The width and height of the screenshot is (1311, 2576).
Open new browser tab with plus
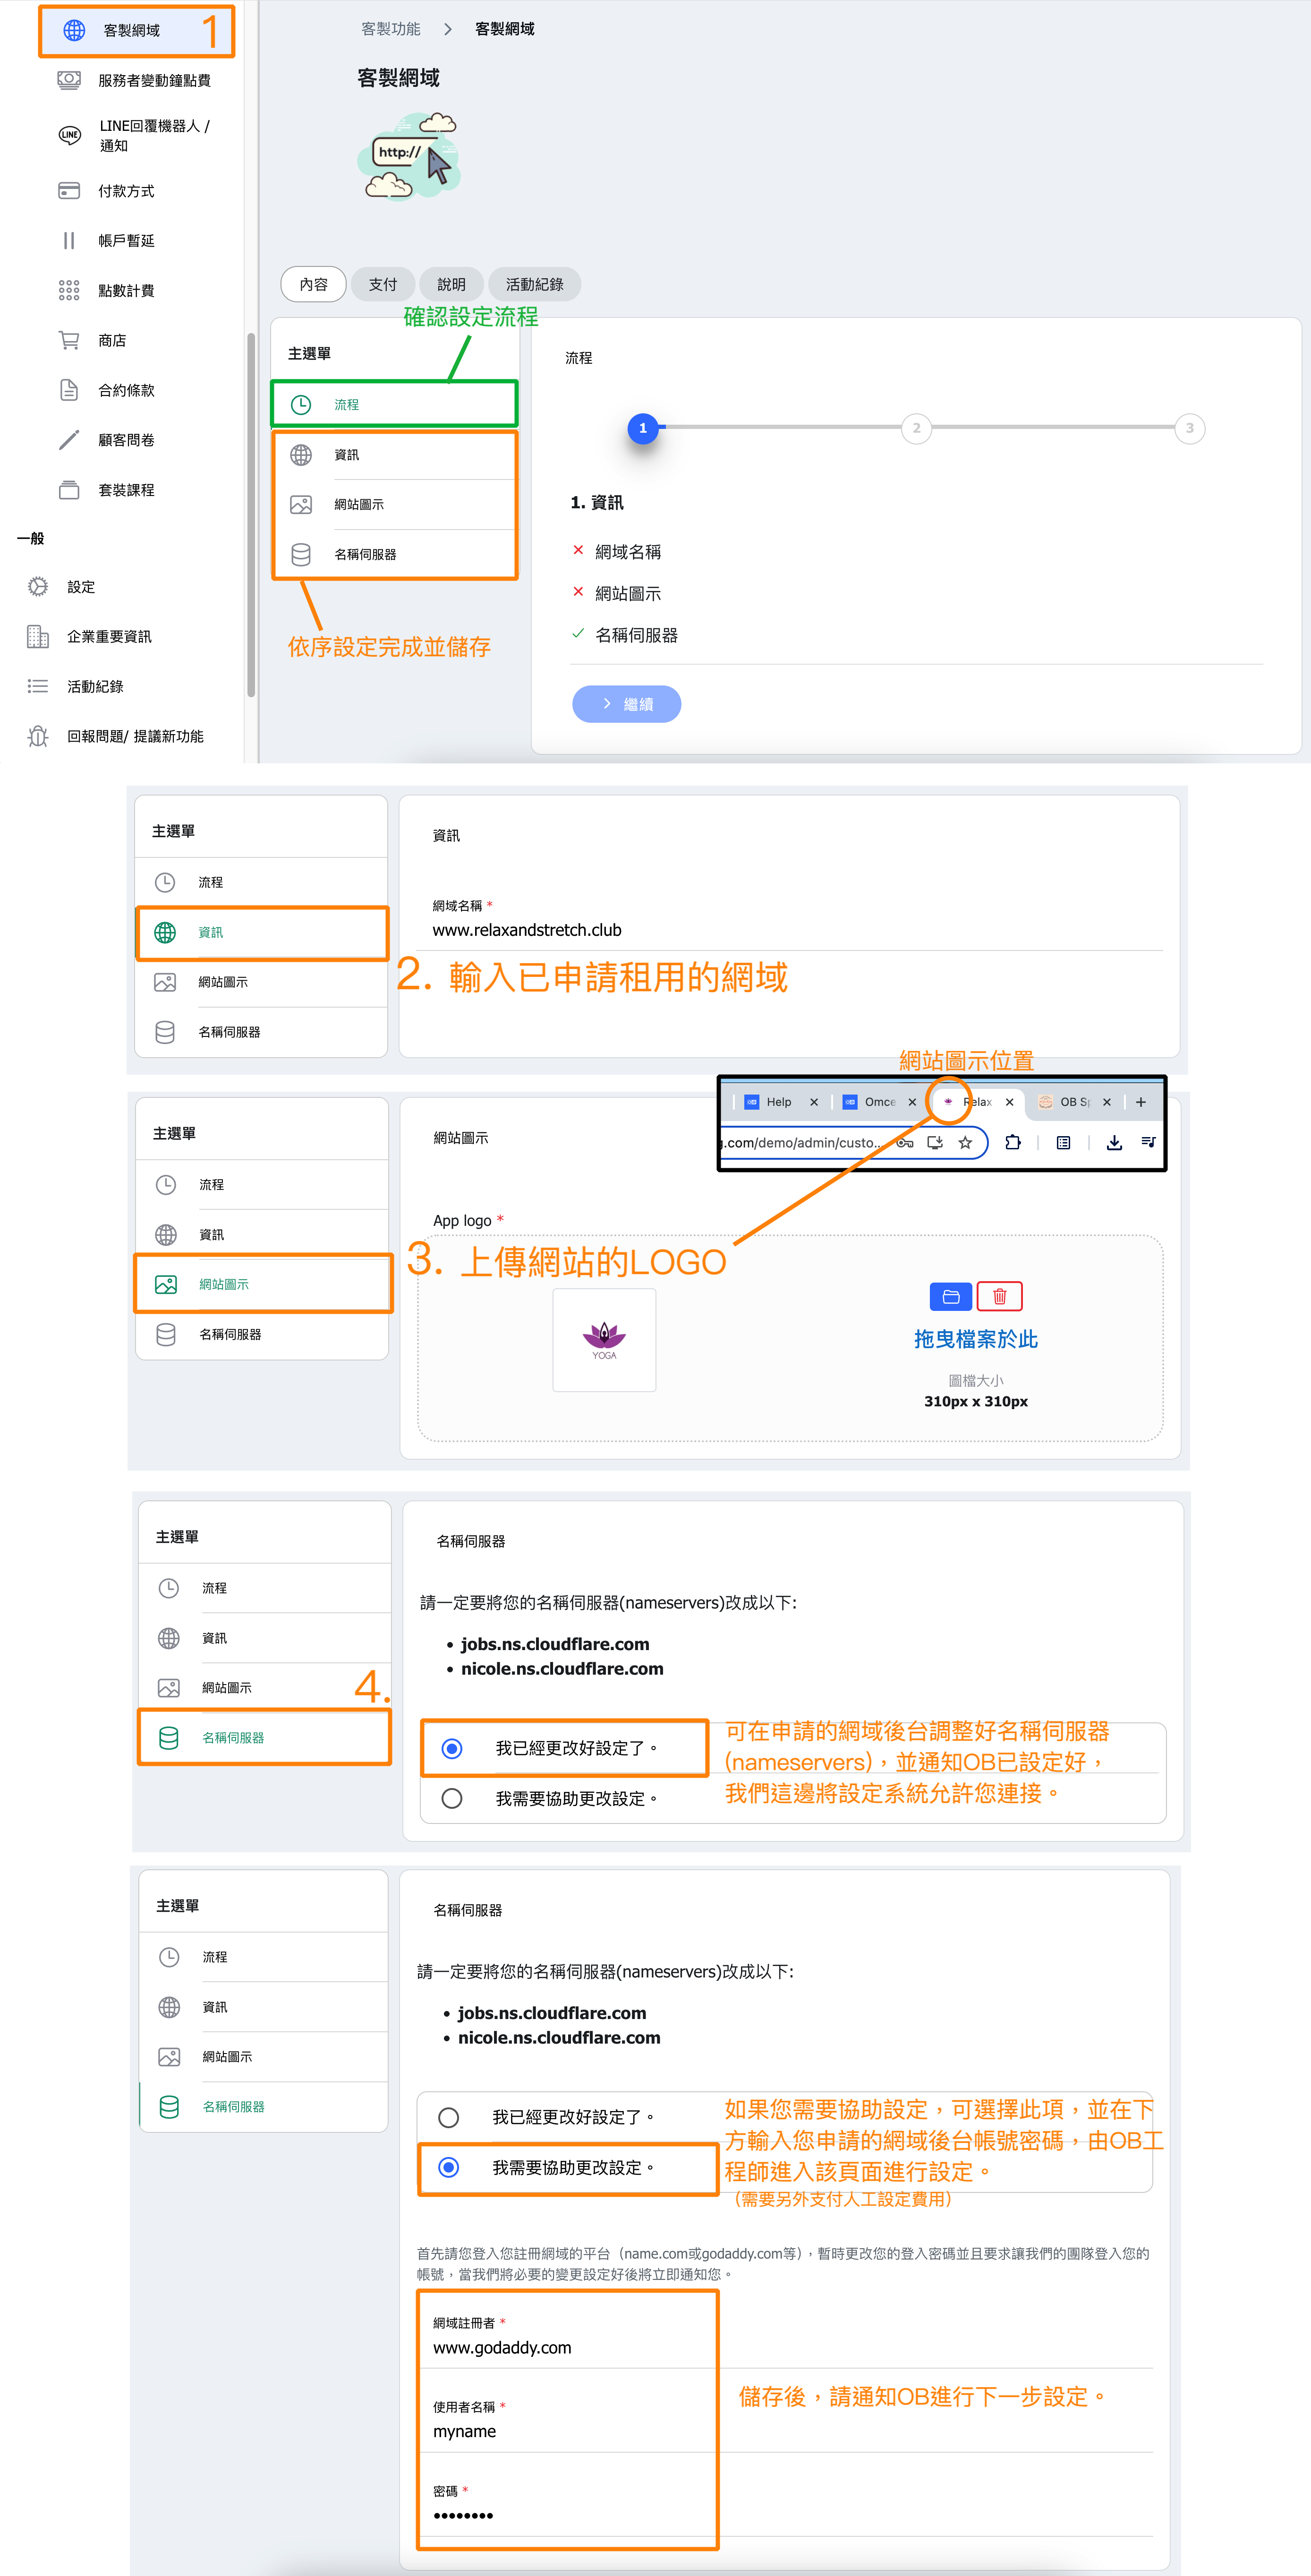click(1140, 1102)
